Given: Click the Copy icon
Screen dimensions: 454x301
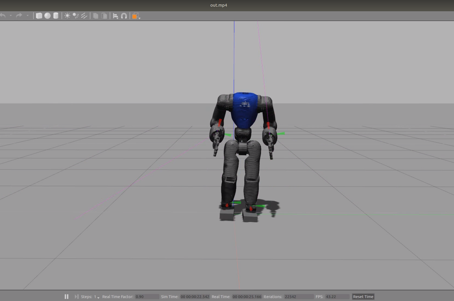Looking at the screenshot, I should 96,16.
